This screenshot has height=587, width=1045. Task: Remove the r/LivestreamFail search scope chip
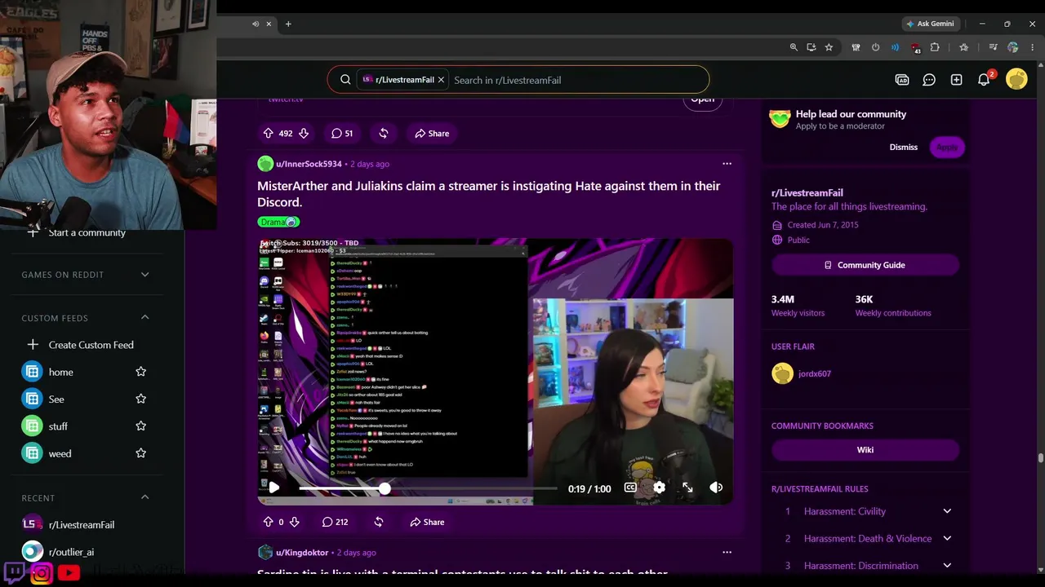coord(441,80)
